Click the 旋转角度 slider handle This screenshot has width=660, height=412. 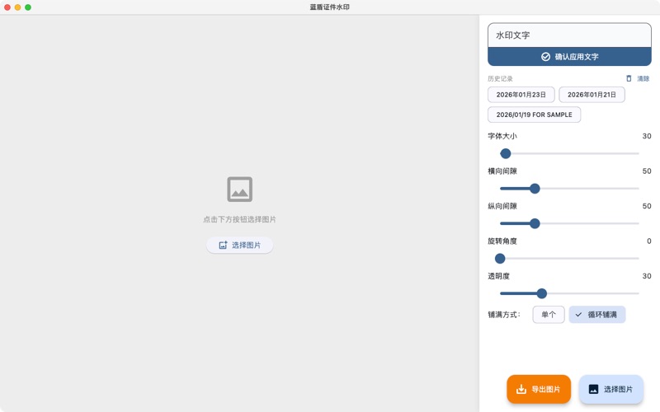500,259
